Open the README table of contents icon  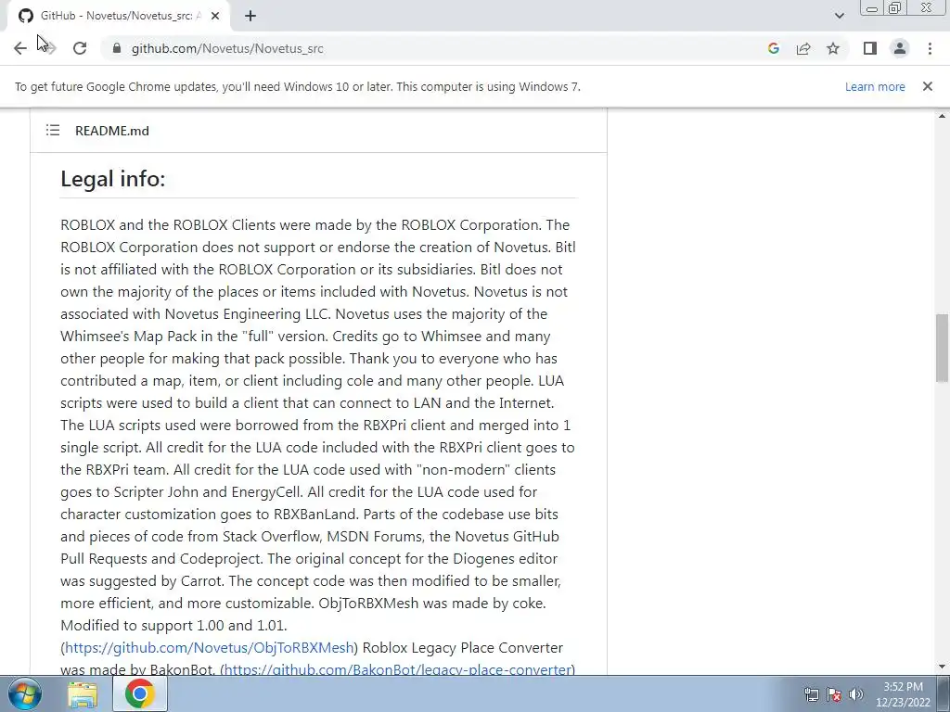click(53, 130)
